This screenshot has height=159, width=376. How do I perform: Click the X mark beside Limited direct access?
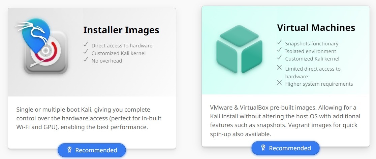click(279, 68)
